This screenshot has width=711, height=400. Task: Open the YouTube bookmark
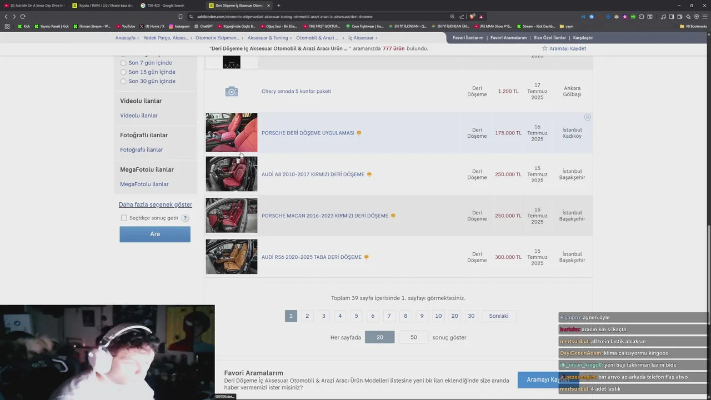(126, 26)
